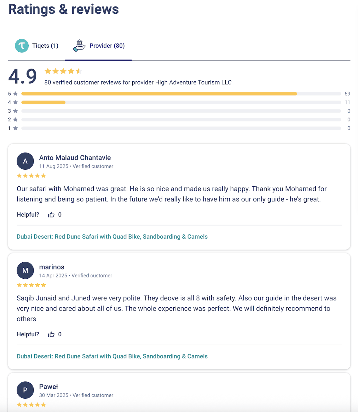
Task: Click the marinos 'M' avatar
Action: [25, 270]
